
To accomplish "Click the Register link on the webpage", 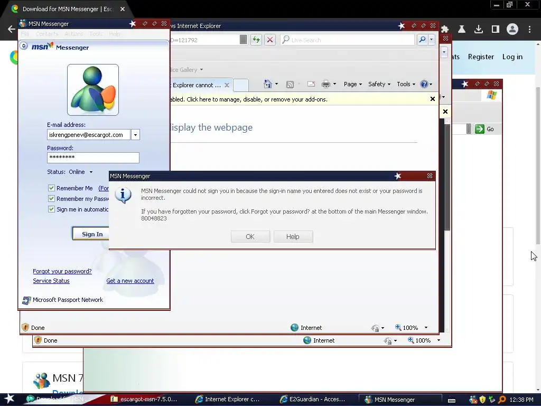I will pos(481,57).
